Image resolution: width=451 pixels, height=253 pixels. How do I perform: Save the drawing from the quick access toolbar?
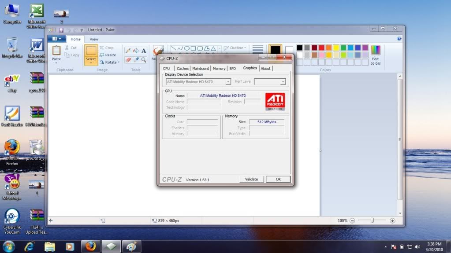[61, 30]
